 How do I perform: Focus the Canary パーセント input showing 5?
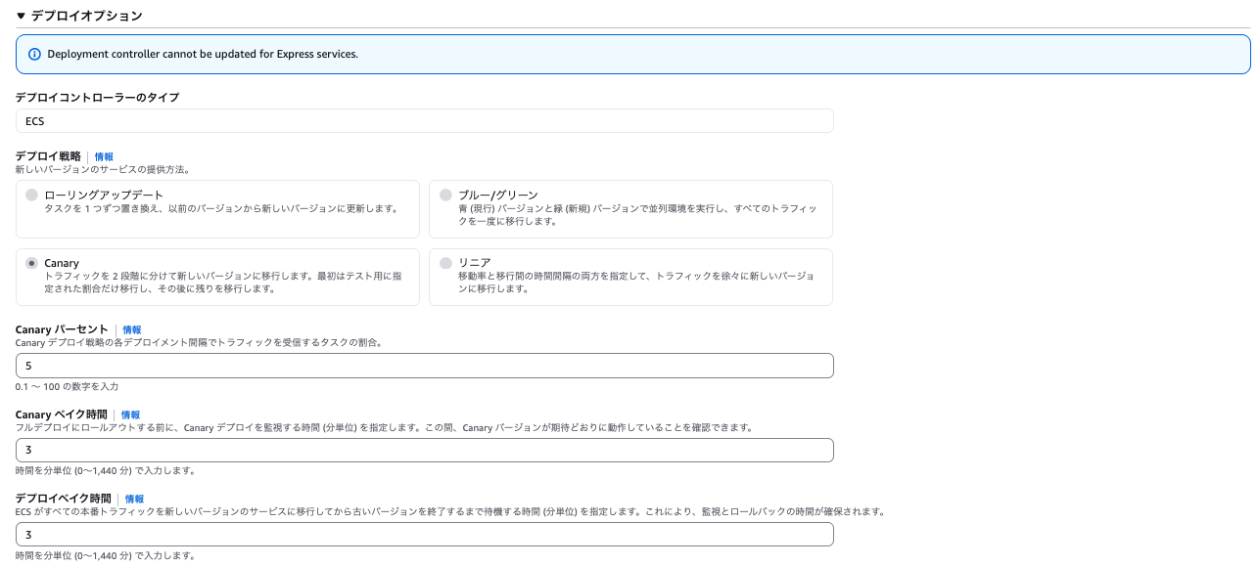[424, 365]
